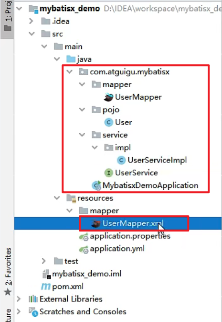Click the mybatisx_demo project name
The image size is (222, 322).
pyautogui.click(x=70, y=9)
